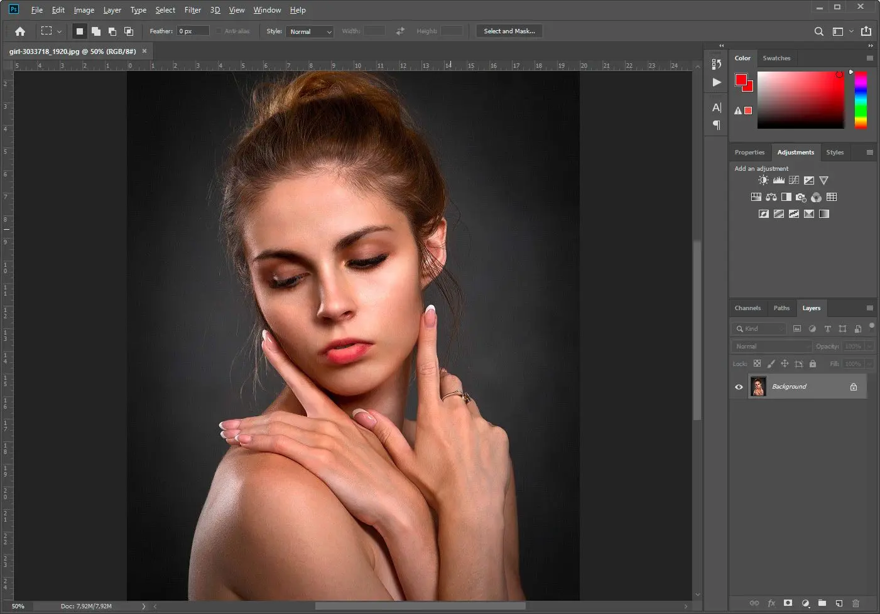Viewport: 880px width, 614px height.
Task: Add a Hue/Saturation adjustment
Action: (x=756, y=197)
